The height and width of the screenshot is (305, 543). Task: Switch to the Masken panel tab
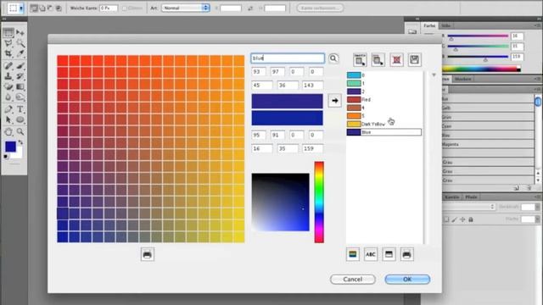[x=462, y=79]
